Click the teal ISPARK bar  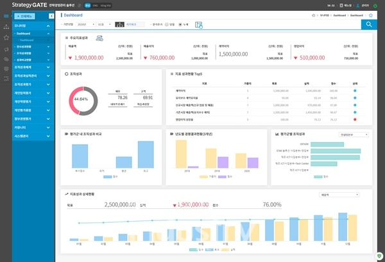(327, 144)
